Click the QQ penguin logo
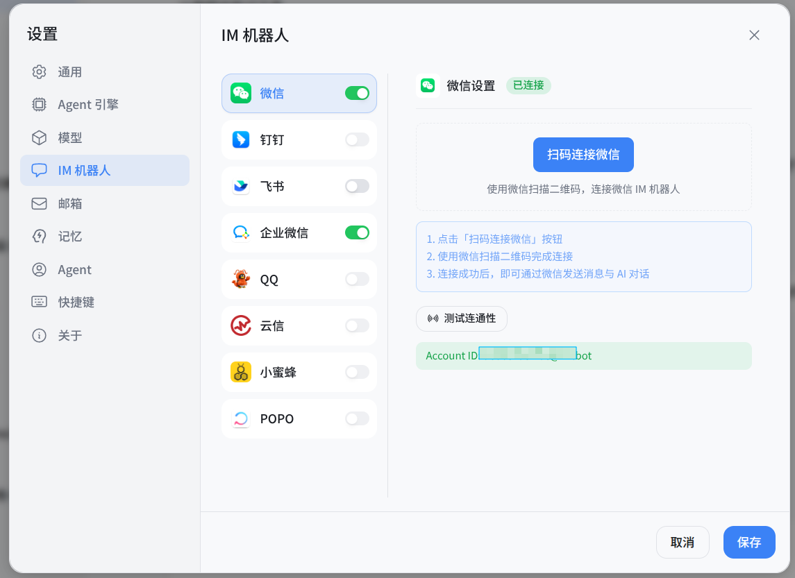Image resolution: width=795 pixels, height=578 pixels. pyautogui.click(x=241, y=279)
